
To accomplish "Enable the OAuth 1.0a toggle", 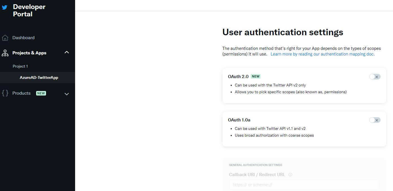I will [375, 120].
